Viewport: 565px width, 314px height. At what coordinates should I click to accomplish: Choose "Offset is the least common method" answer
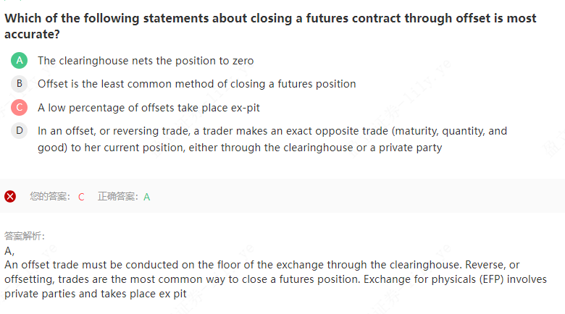point(196,84)
